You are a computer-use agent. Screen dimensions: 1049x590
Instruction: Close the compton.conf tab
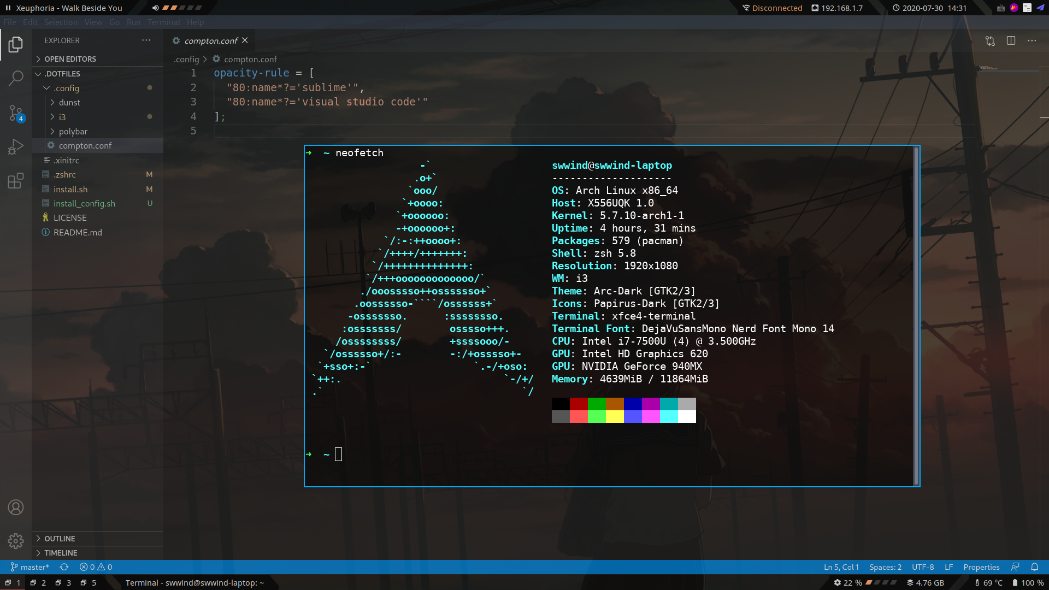click(x=245, y=40)
